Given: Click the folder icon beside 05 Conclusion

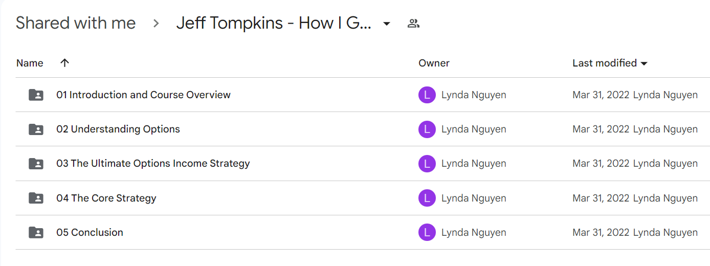Looking at the screenshot, I should click(x=36, y=232).
